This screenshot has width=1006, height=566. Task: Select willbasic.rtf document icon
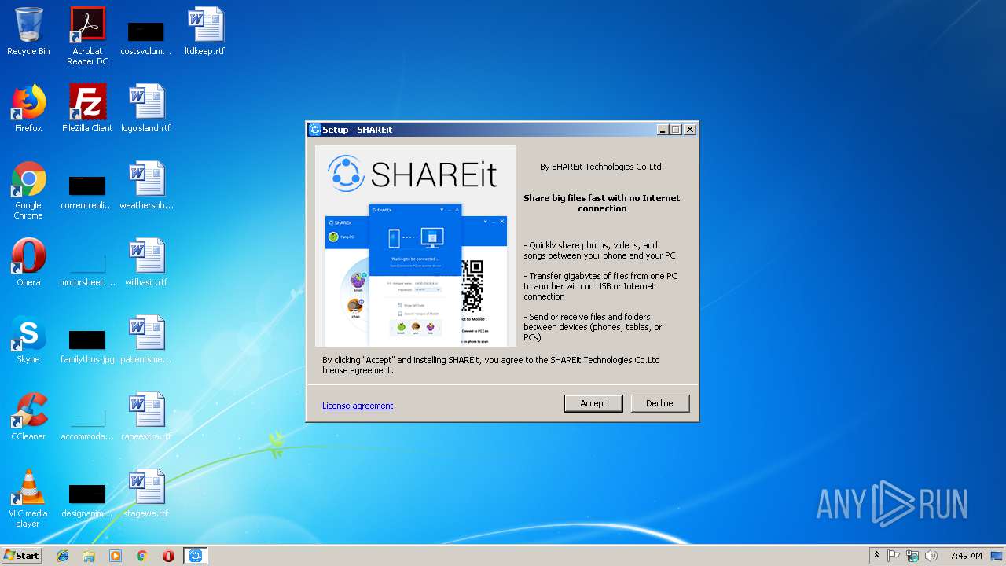[146, 263]
